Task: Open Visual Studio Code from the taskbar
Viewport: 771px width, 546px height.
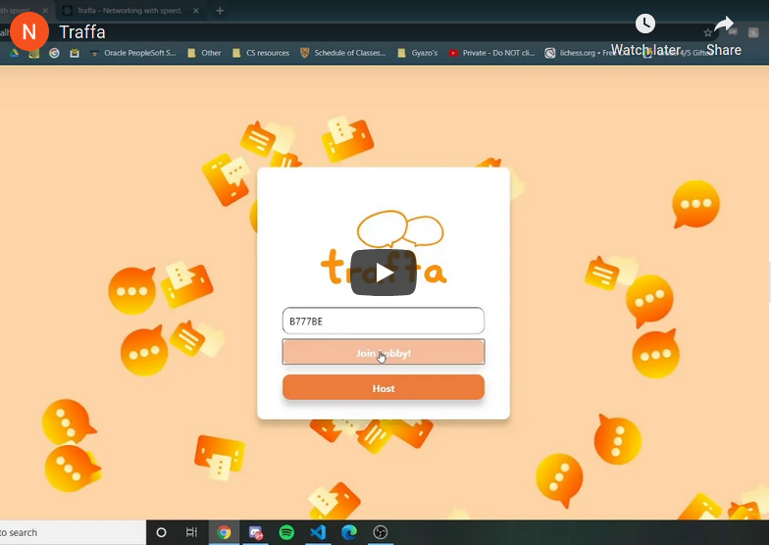Action: point(318,532)
